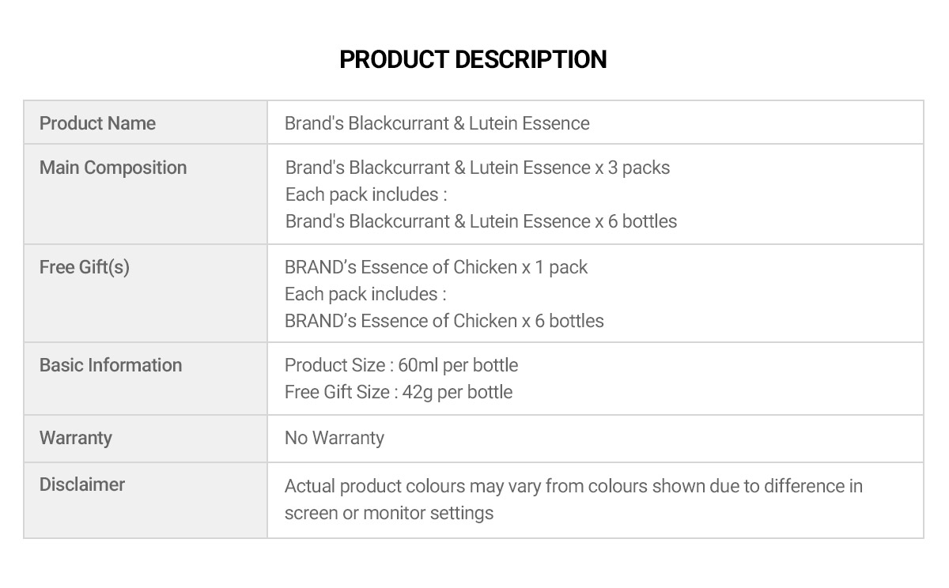The height and width of the screenshot is (588, 949).
Task: Click the No Warranty value
Action: [x=334, y=438]
